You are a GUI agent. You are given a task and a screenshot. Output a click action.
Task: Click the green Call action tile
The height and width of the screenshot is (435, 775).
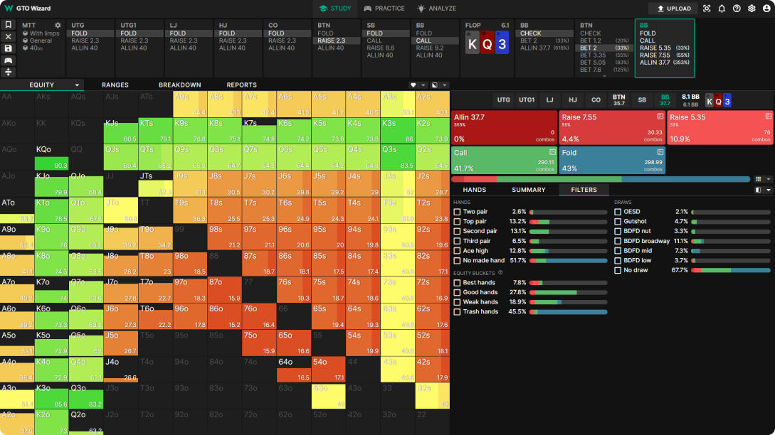tap(505, 160)
